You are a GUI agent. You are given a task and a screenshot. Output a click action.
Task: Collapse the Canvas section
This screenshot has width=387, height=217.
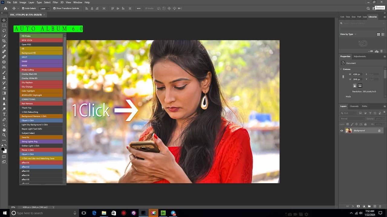pyautogui.click(x=341, y=69)
